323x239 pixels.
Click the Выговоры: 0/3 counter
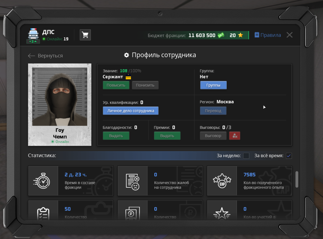point(215,127)
